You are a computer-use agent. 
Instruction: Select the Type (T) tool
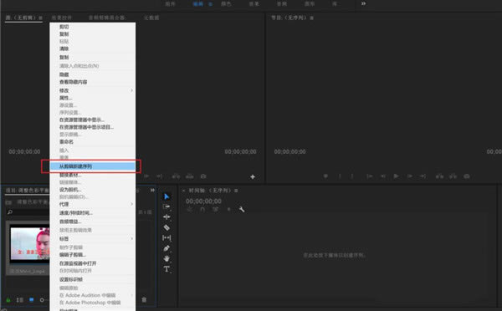pos(166,269)
